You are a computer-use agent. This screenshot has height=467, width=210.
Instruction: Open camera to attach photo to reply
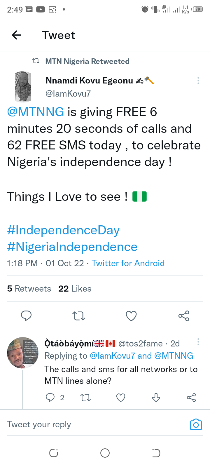(x=196, y=425)
